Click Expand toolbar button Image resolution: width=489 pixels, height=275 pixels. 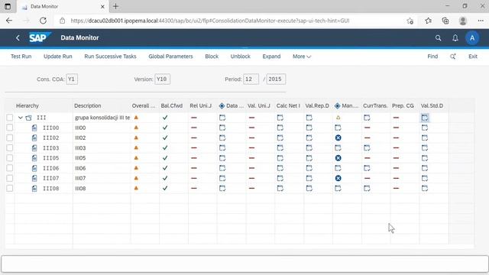(x=271, y=57)
